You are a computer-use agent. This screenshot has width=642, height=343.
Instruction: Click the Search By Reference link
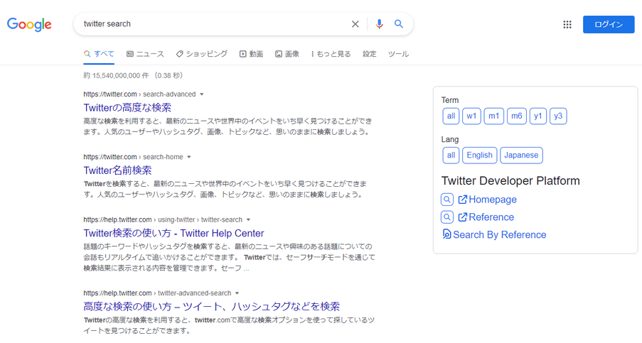click(500, 234)
